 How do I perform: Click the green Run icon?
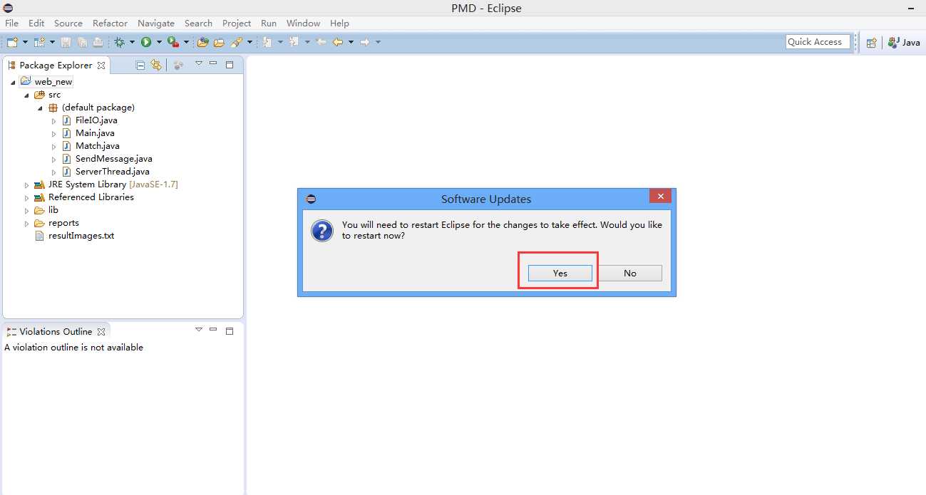point(146,42)
